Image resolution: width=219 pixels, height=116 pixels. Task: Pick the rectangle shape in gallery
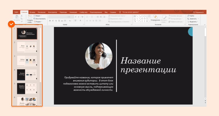click(x=142, y=16)
